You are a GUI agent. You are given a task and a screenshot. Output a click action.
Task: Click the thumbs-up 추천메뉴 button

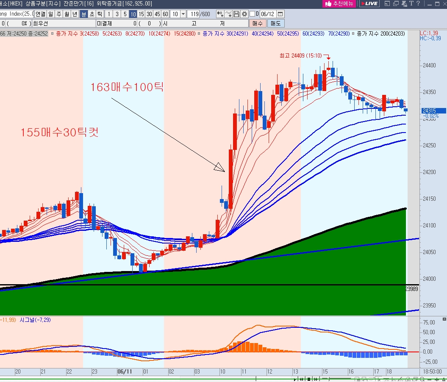(339, 4)
